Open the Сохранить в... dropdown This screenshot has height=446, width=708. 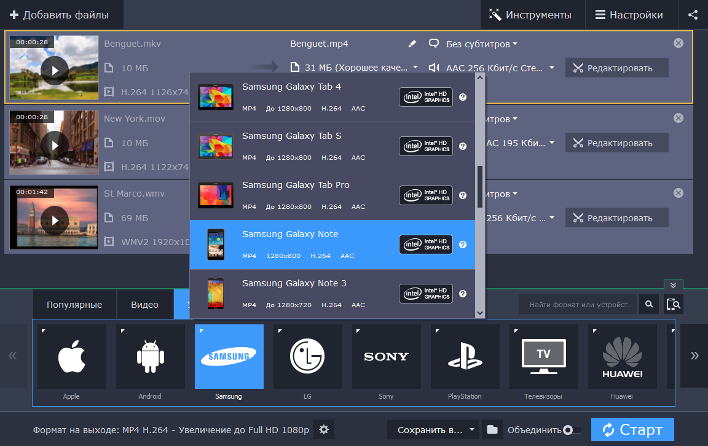click(x=434, y=430)
